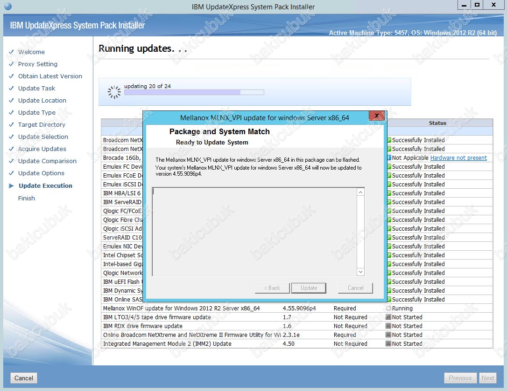
Task: Click green status icon in Broadcom NetX first row
Action: point(389,140)
